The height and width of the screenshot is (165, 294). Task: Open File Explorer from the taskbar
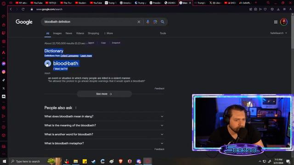[75, 161]
